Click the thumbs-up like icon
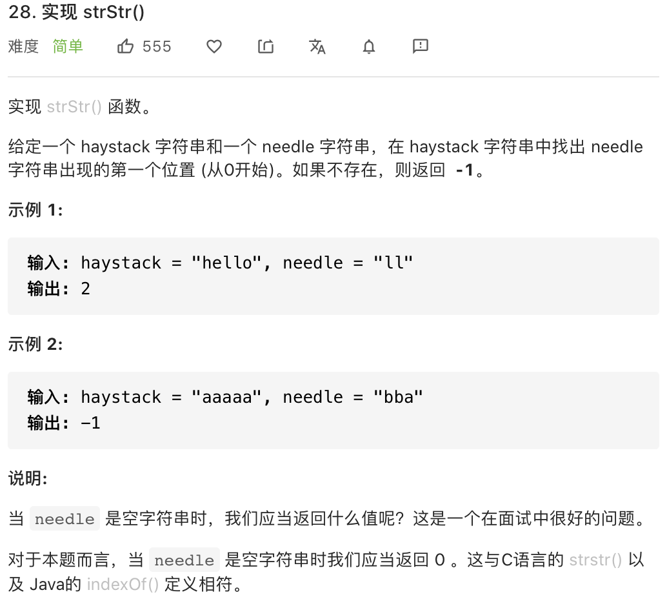Screen dimensions: 667x599 [x=125, y=46]
